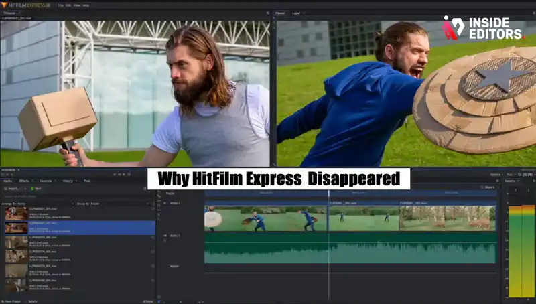The image size is (536, 304).
Task: Click the timeline playhead marker
Action: pyautogui.click(x=329, y=193)
